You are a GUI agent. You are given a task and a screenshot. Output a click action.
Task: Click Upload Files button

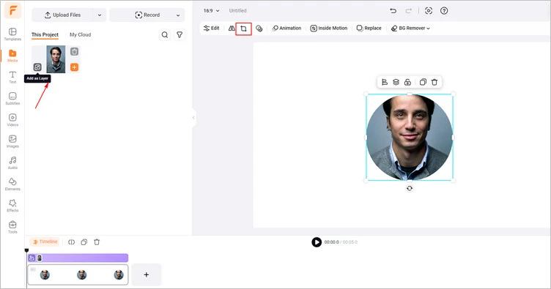62,15
